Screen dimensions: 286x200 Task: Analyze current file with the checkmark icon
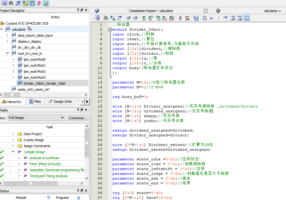[x=196, y=18]
